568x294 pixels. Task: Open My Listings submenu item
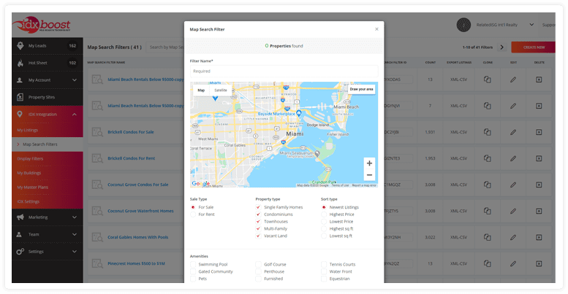28,130
